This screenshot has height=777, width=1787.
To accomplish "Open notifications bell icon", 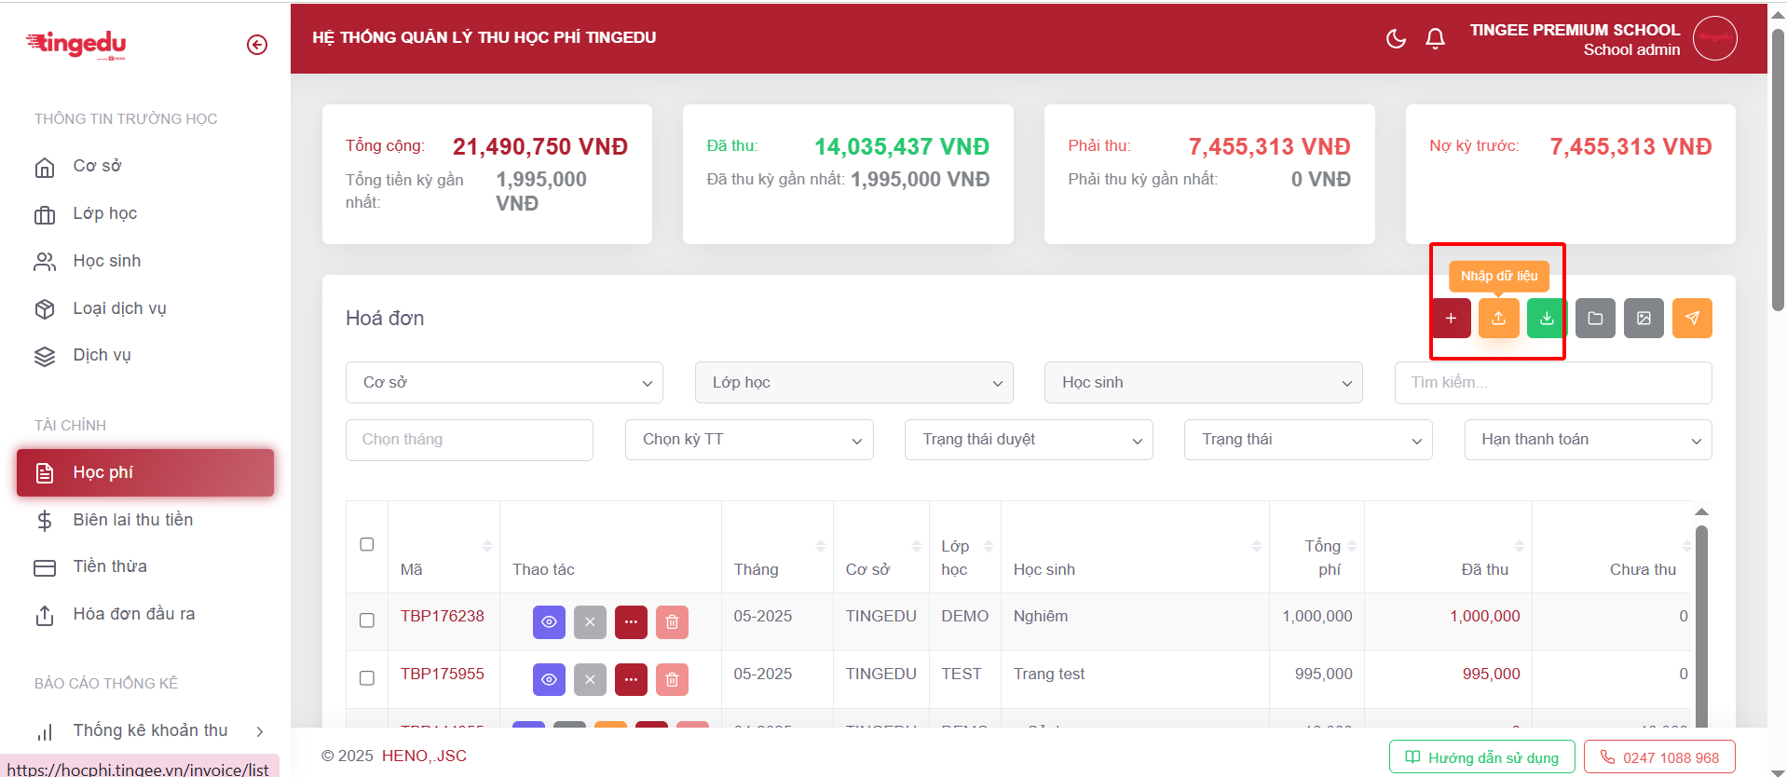I will [x=1435, y=38].
